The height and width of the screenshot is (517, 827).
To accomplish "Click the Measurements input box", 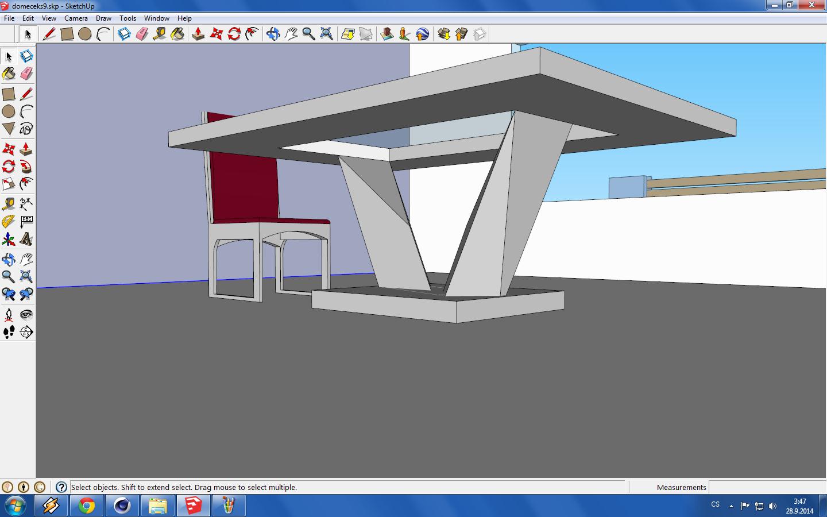I will [766, 487].
